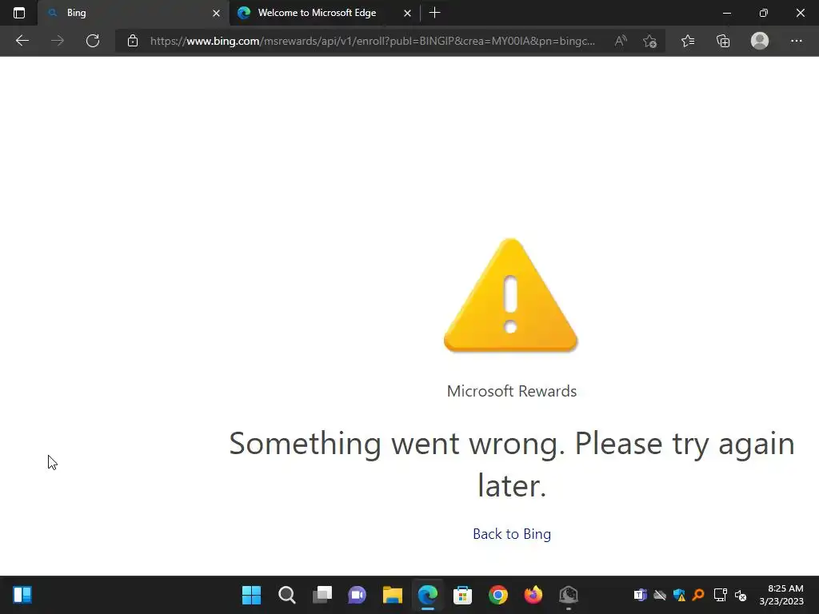Open File Explorer from taskbar

pyautogui.click(x=392, y=595)
